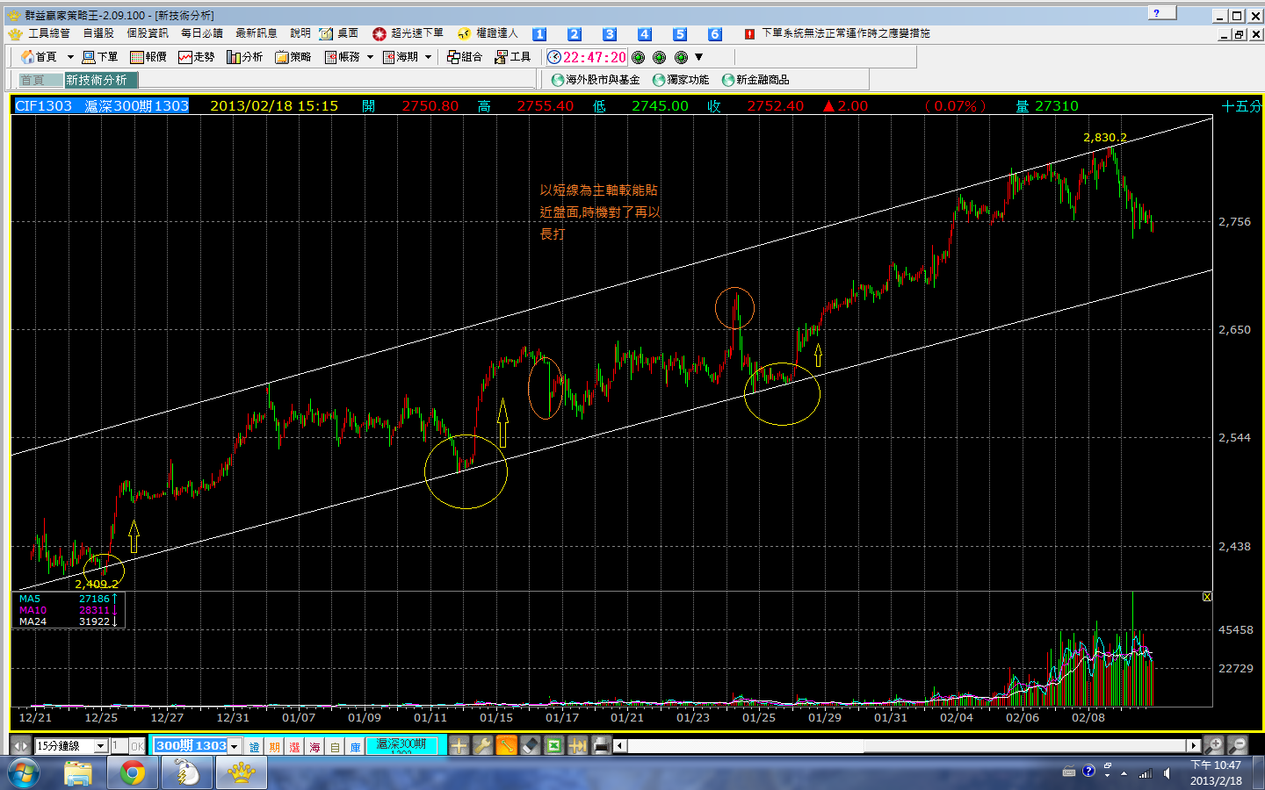The image size is (1265, 790).
Task: Open the 首頁 home toolbar button
Action: click(39, 57)
